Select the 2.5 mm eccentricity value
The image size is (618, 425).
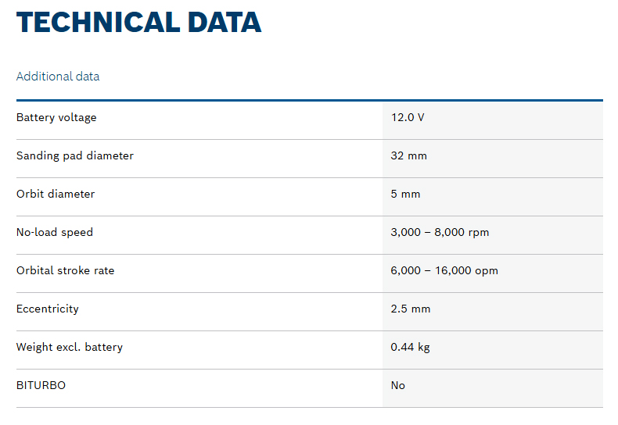(x=411, y=309)
